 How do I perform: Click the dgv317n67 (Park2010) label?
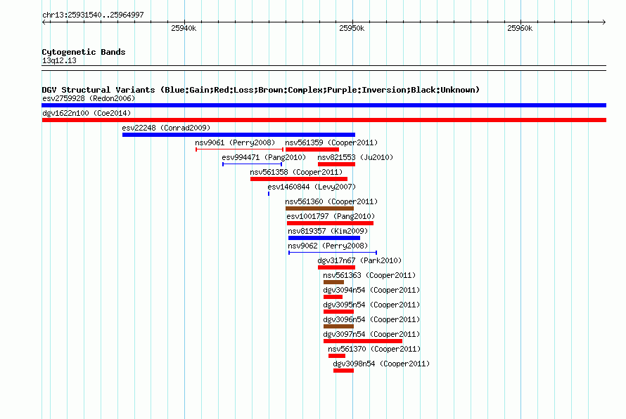coord(359,260)
